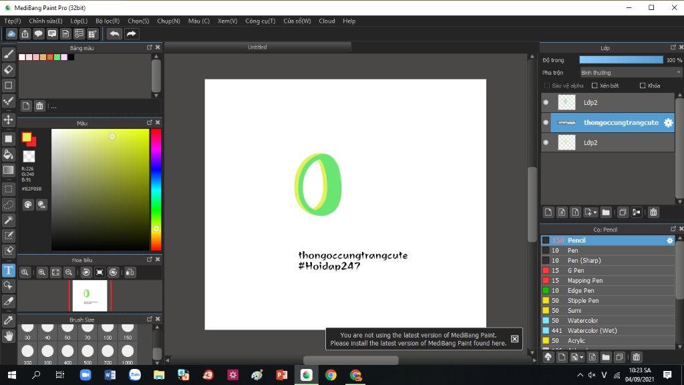Click the Undo arrow
684x385 pixels.
click(x=114, y=33)
